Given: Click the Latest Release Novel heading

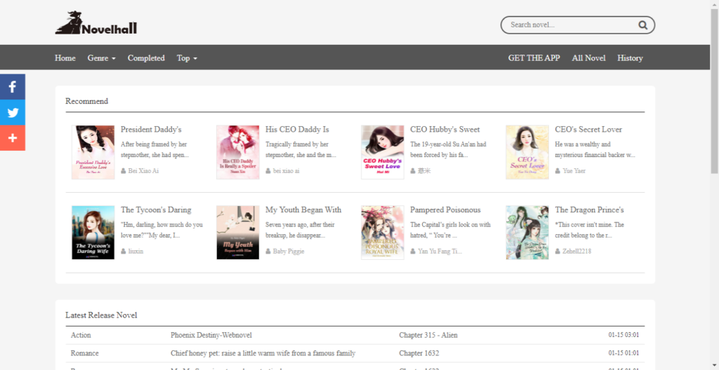Looking at the screenshot, I should 101,315.
